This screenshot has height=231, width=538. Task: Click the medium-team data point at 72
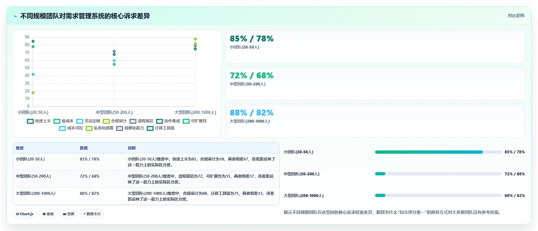[x=114, y=51]
